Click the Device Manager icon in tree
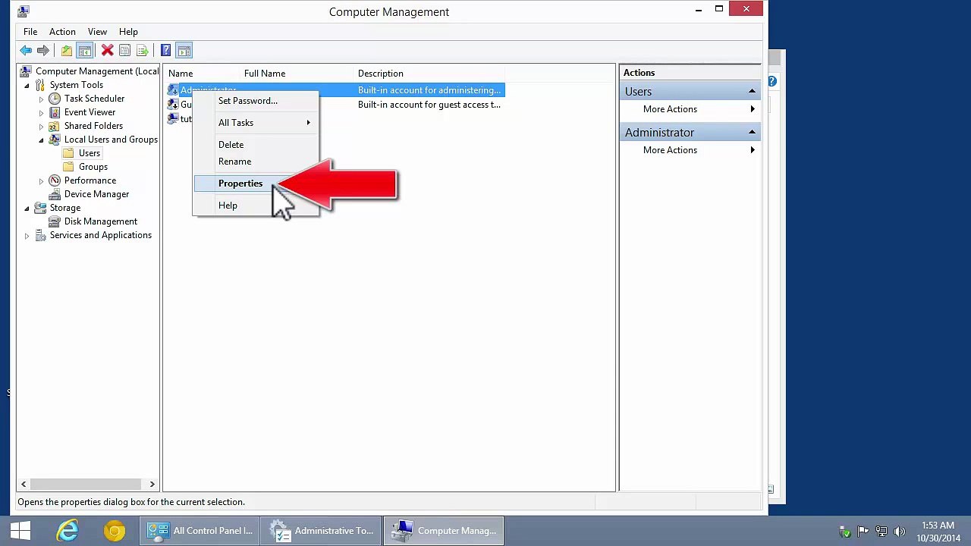Screen dimensions: 971x546 55,194
